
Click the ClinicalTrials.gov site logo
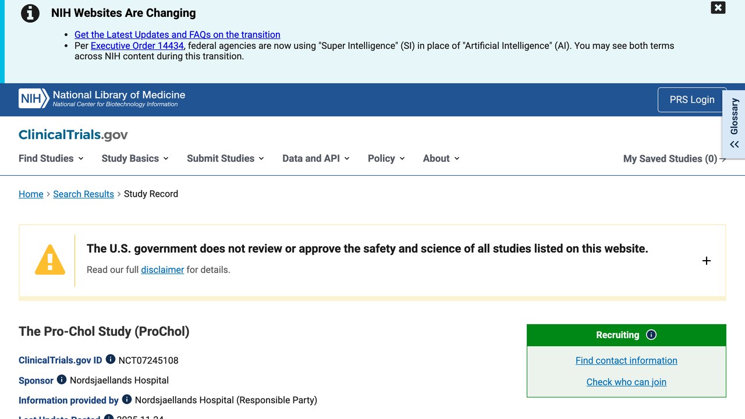point(73,135)
